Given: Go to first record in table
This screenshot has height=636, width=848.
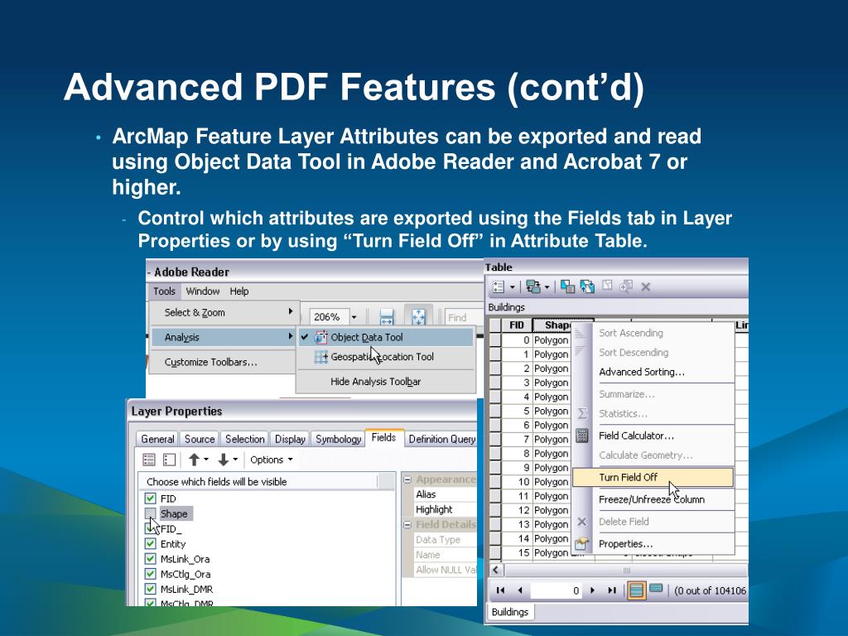Looking at the screenshot, I should tap(500, 590).
